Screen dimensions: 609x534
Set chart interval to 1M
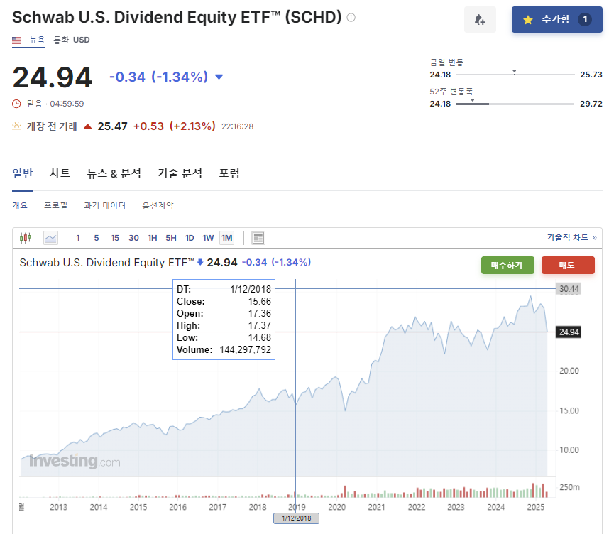tap(227, 238)
